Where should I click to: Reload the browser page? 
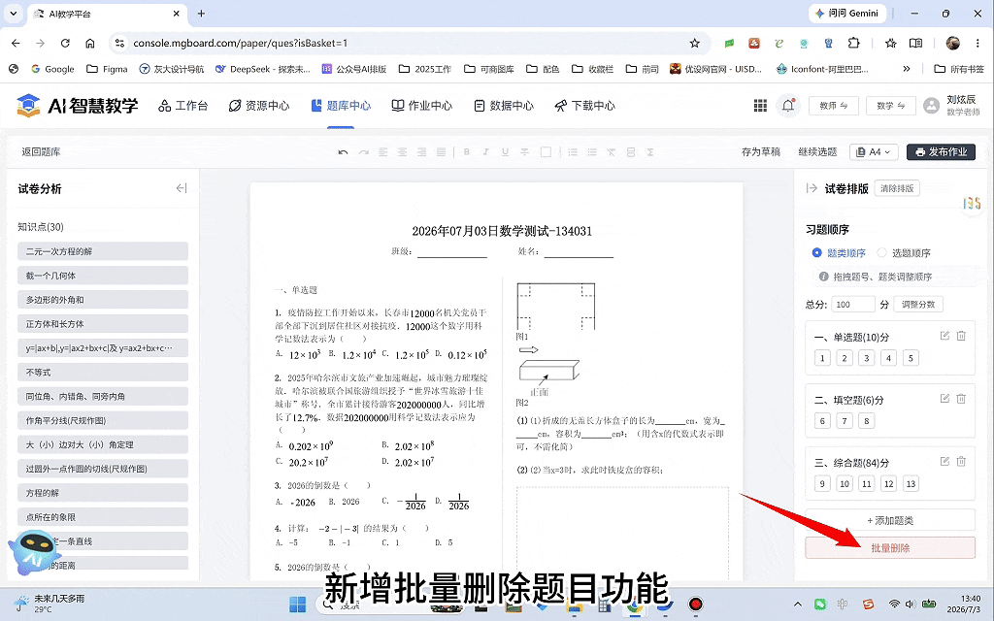65,43
